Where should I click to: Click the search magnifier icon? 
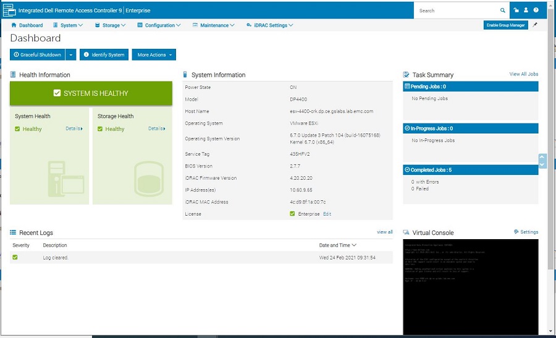click(x=503, y=11)
